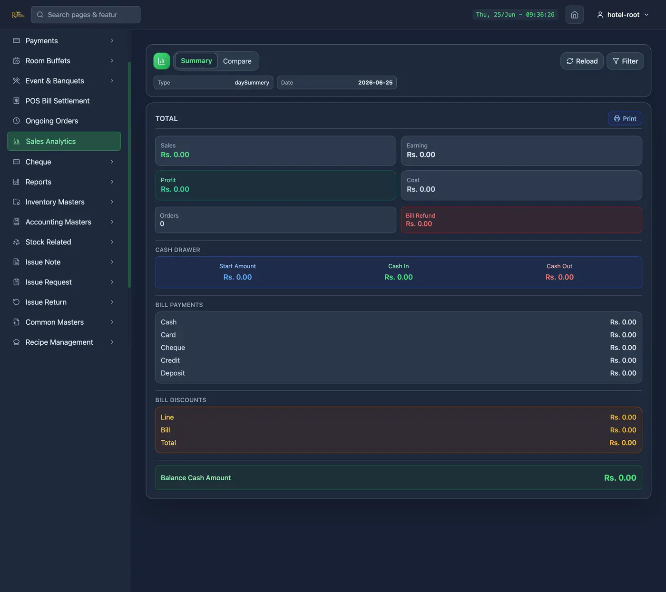Click the Print button
The height and width of the screenshot is (592, 666).
625,118
